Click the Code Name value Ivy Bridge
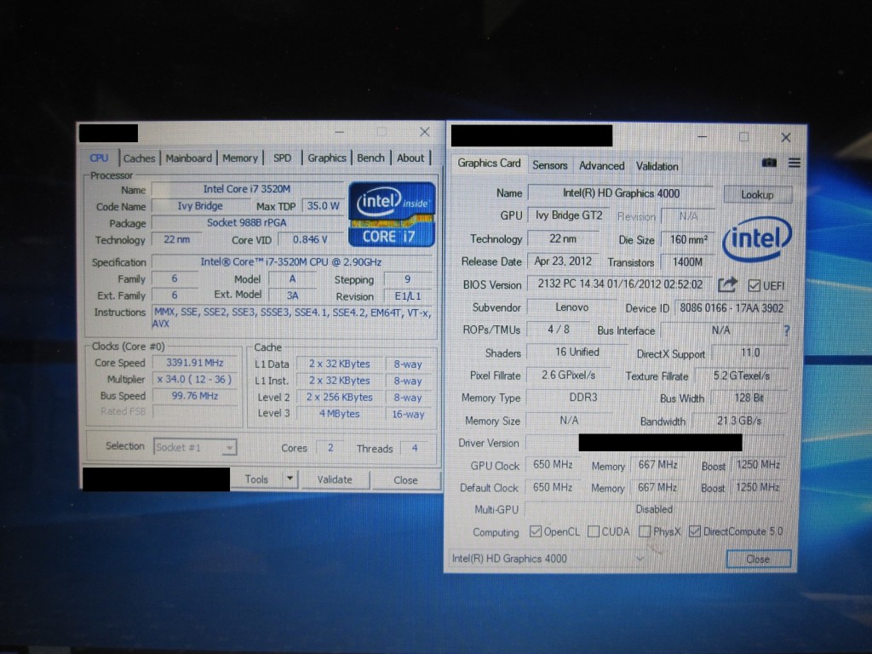 click(200, 206)
